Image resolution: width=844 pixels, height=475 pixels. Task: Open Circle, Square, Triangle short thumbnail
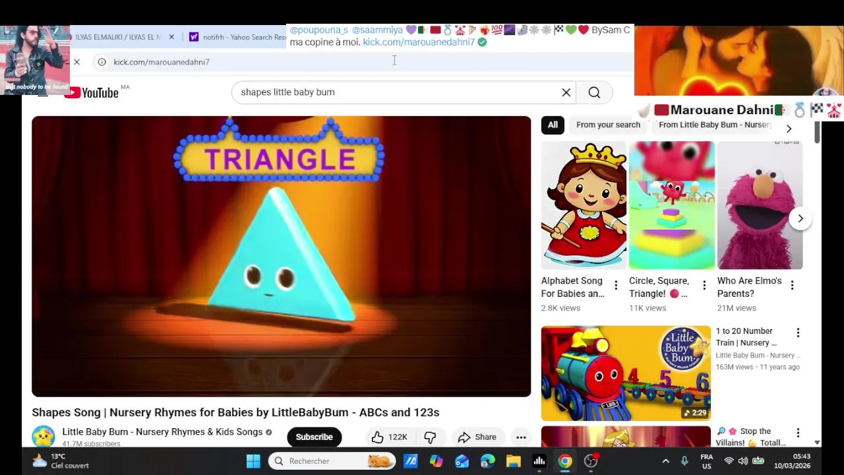coord(671,205)
